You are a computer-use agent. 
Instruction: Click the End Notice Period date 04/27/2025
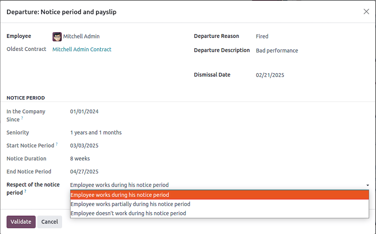click(84, 172)
